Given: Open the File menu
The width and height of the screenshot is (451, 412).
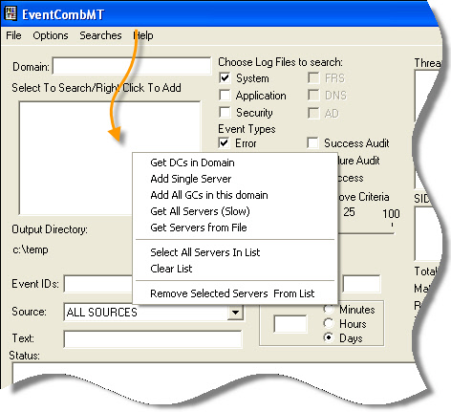Looking at the screenshot, I should [13, 35].
